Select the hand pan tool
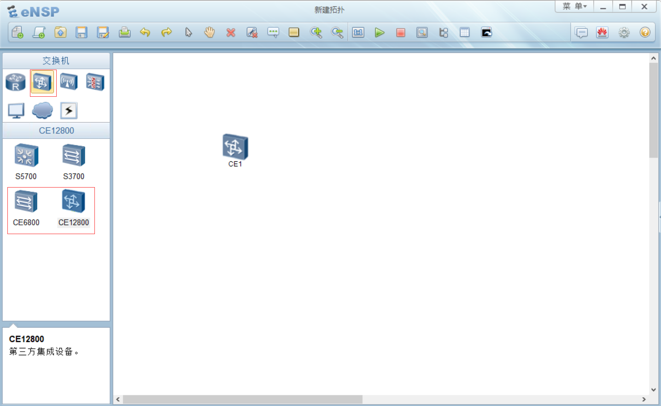Screen dimensions: 661x406 click(210, 32)
